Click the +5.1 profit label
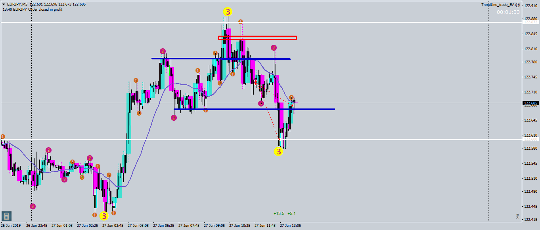 tap(291, 213)
